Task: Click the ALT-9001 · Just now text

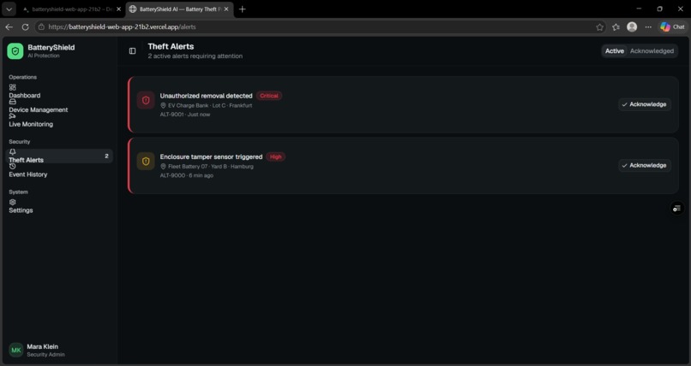Action: (185, 115)
